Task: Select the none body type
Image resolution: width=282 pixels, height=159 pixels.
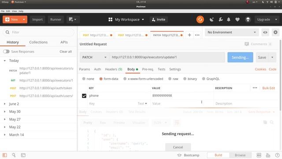Action: 84,79
